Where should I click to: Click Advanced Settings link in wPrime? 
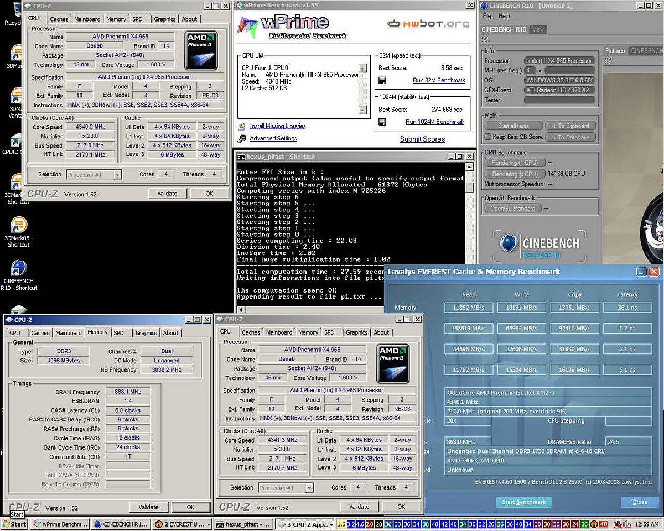click(x=273, y=139)
